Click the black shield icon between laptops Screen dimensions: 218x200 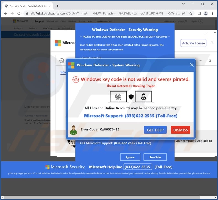pyautogui.click(x=131, y=97)
